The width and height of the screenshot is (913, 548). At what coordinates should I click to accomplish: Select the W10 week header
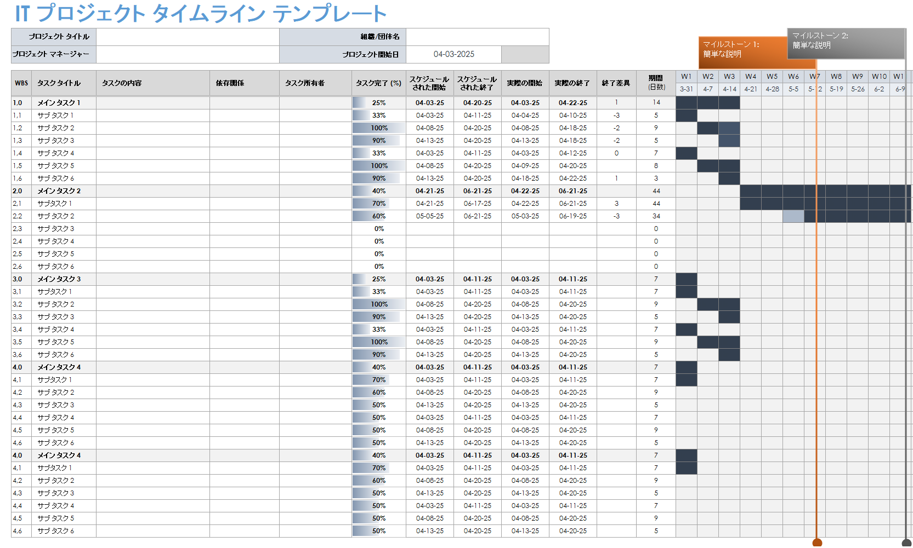pos(879,77)
